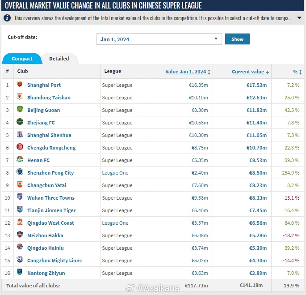Click the Henan FC club crest
This screenshot has width=306, height=295.
coord(20,159)
